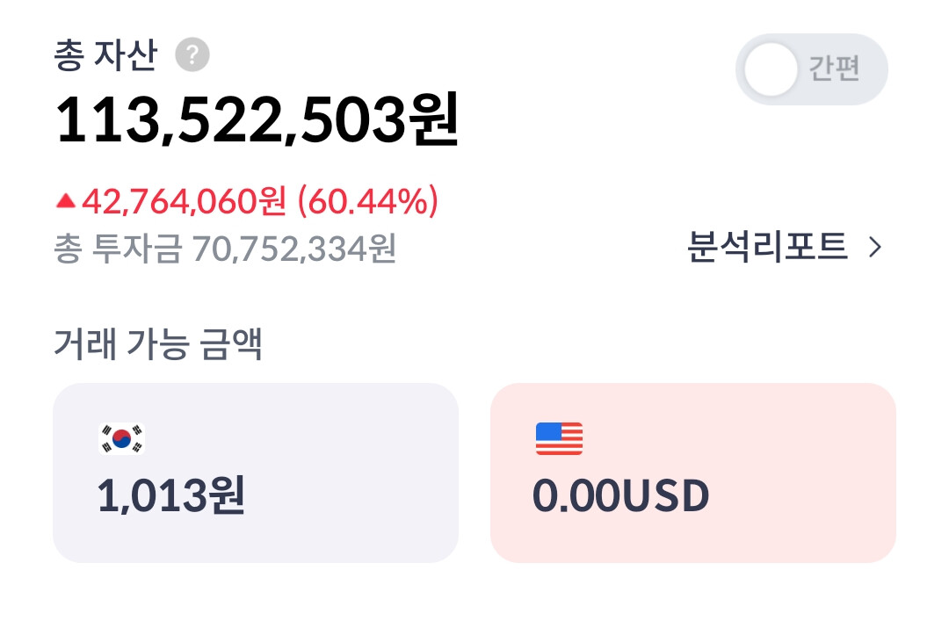Click the 거래 가능 금액 section heading

(158, 343)
